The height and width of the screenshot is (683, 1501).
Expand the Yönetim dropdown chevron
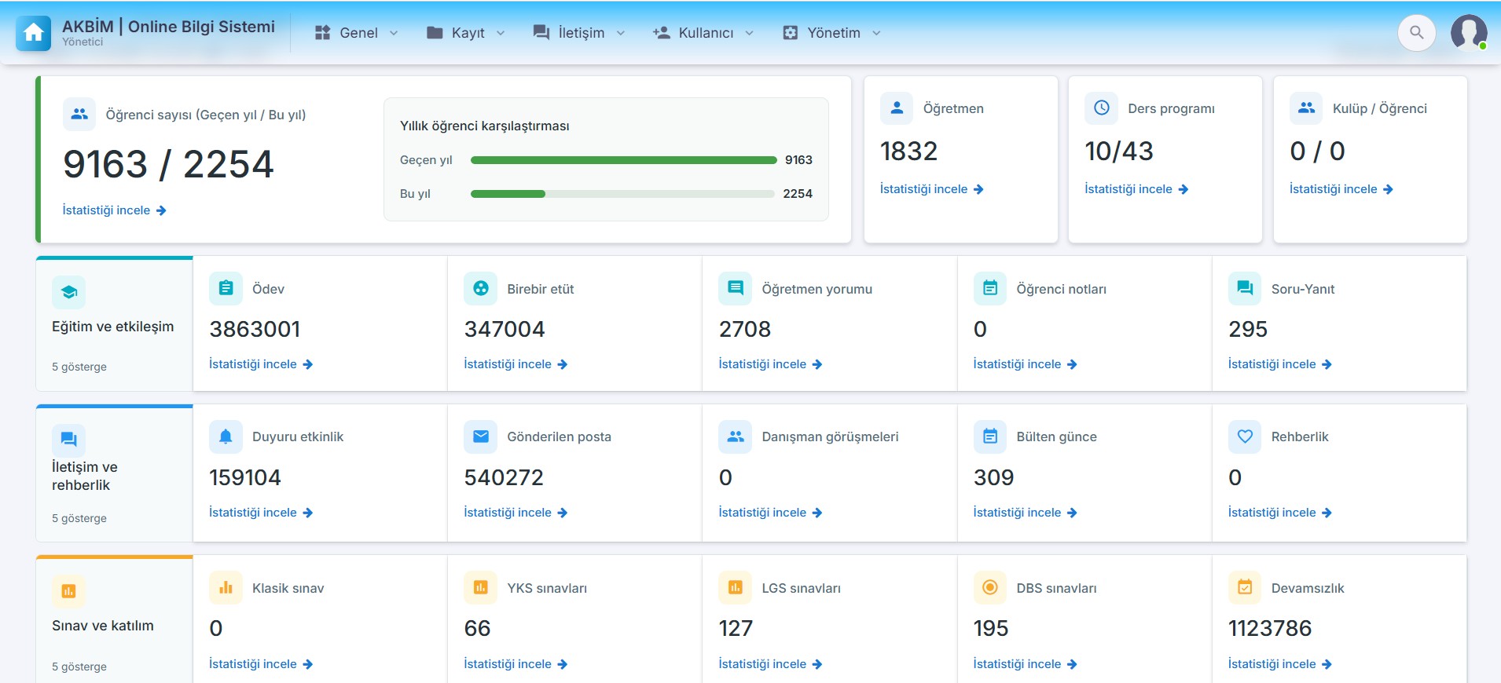pos(876,33)
